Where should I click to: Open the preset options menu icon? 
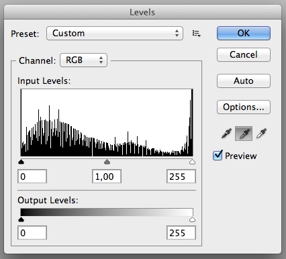[x=196, y=34]
